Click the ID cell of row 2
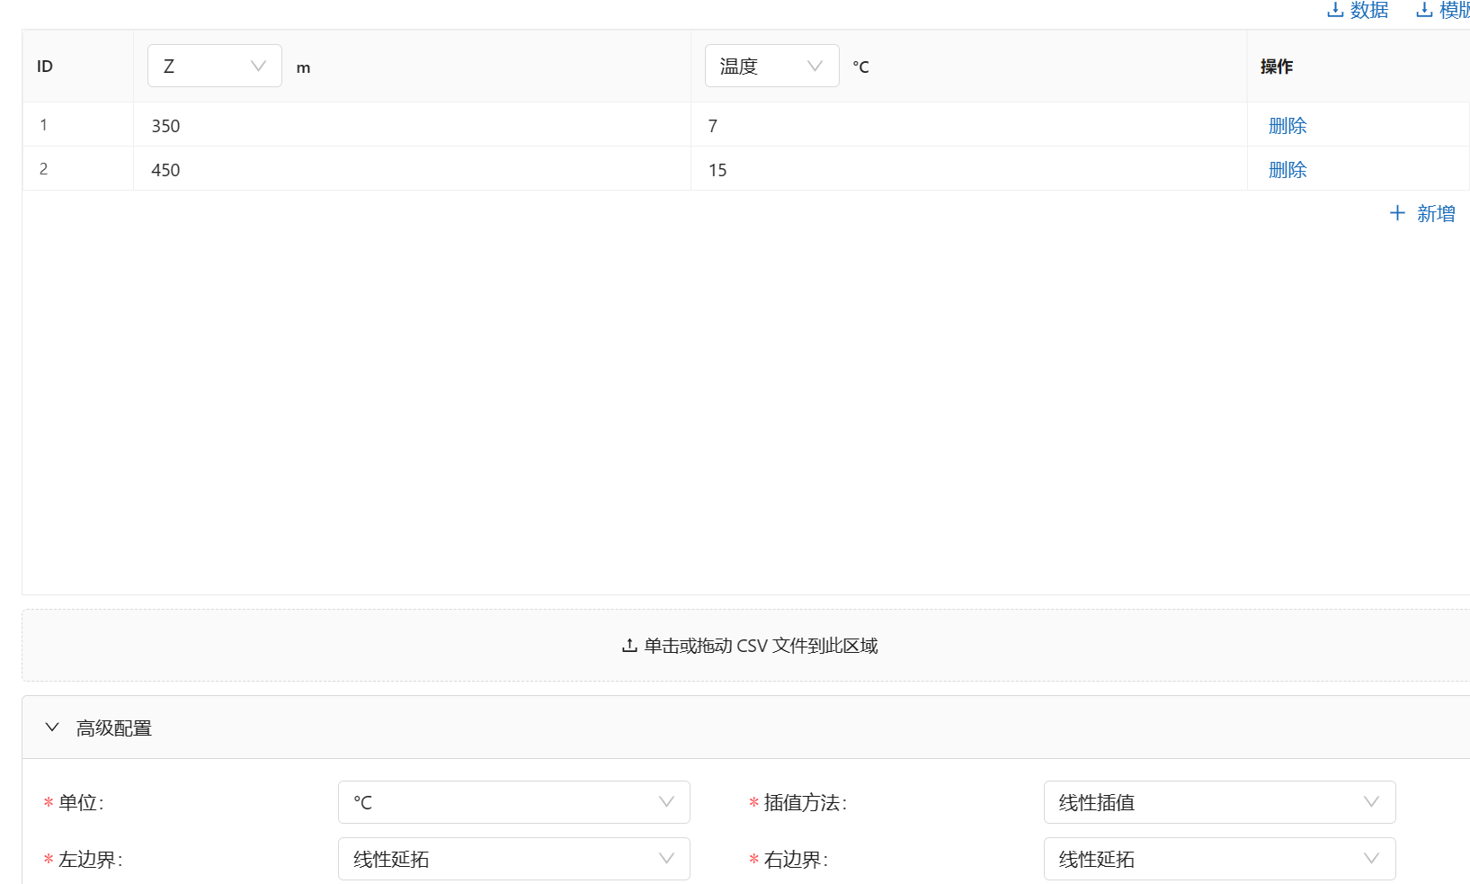The image size is (1470, 884). 78,169
